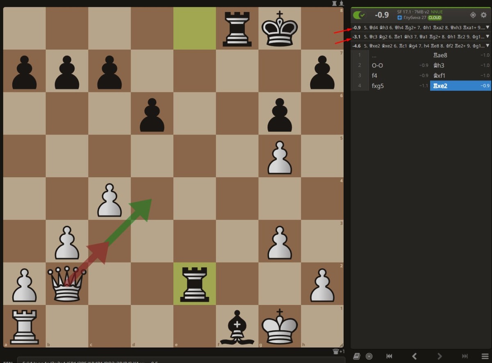Select the white pawn on g3
492x363 pixels.
pyautogui.click(x=280, y=242)
